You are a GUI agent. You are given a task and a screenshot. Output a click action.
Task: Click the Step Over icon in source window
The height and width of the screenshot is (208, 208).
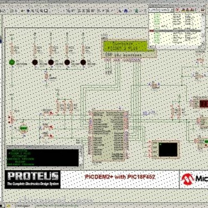[183, 10]
